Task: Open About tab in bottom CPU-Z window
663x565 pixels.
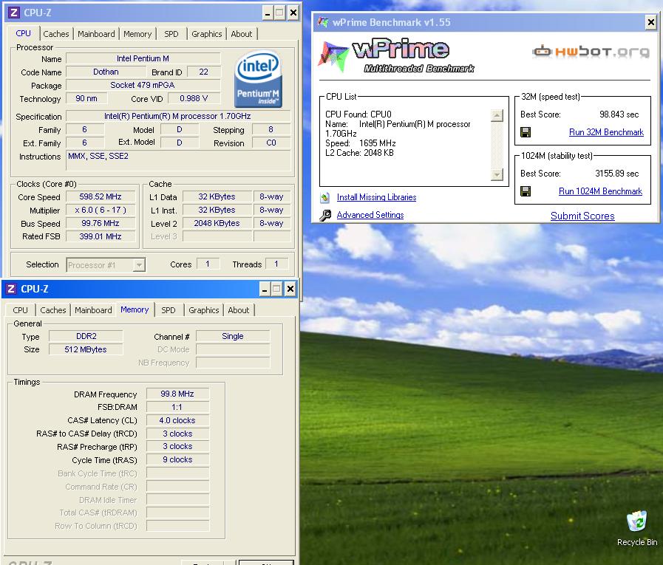Action: tap(239, 310)
